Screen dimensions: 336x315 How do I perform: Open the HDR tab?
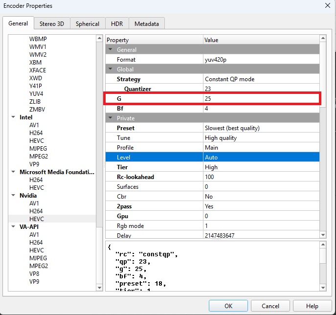(117, 23)
